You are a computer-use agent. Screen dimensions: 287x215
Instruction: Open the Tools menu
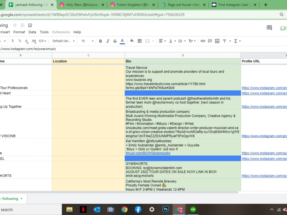[44, 32]
